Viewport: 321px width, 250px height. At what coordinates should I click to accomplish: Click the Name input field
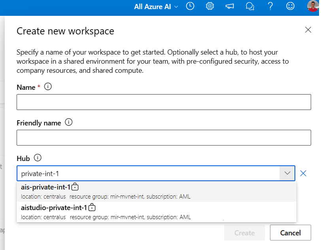164,102
